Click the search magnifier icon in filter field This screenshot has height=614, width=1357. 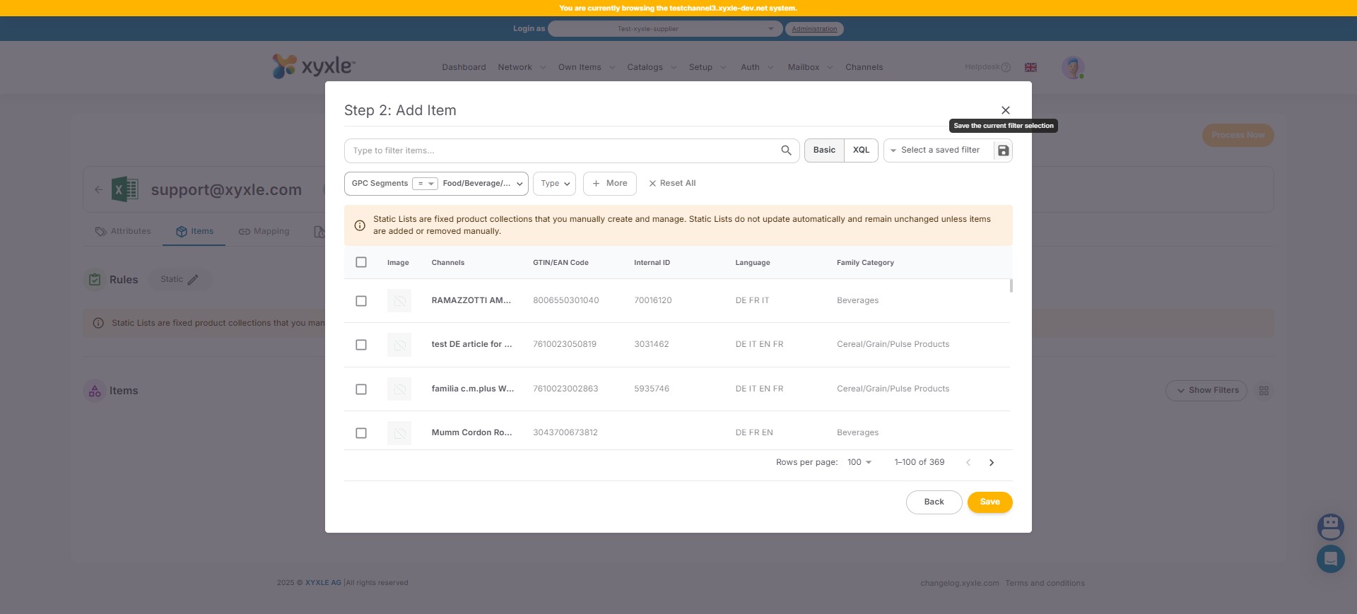point(786,150)
